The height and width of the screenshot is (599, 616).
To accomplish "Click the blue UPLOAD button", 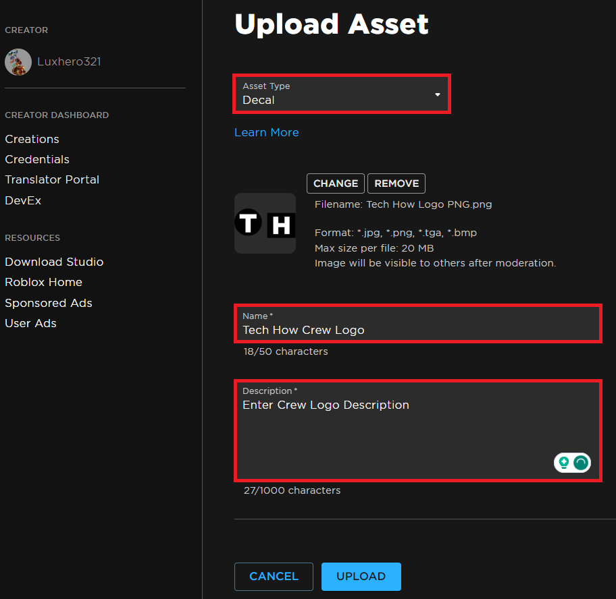I will click(361, 576).
